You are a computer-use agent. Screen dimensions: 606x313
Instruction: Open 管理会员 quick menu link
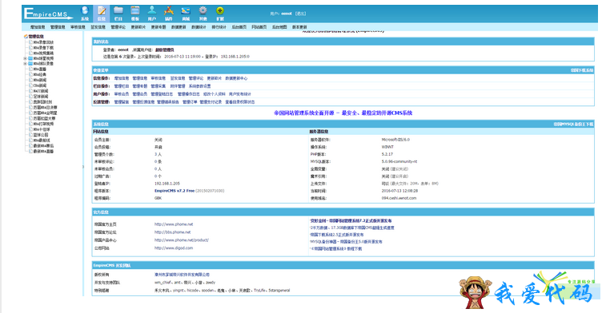pyautogui.click(x=140, y=94)
